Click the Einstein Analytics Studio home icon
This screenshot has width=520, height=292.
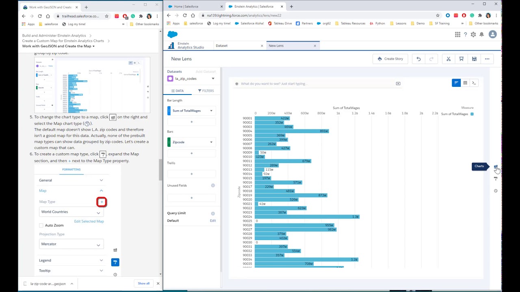[171, 46]
